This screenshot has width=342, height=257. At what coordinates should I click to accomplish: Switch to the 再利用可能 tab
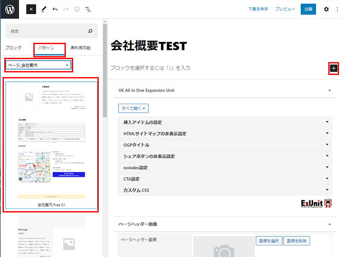pos(80,48)
